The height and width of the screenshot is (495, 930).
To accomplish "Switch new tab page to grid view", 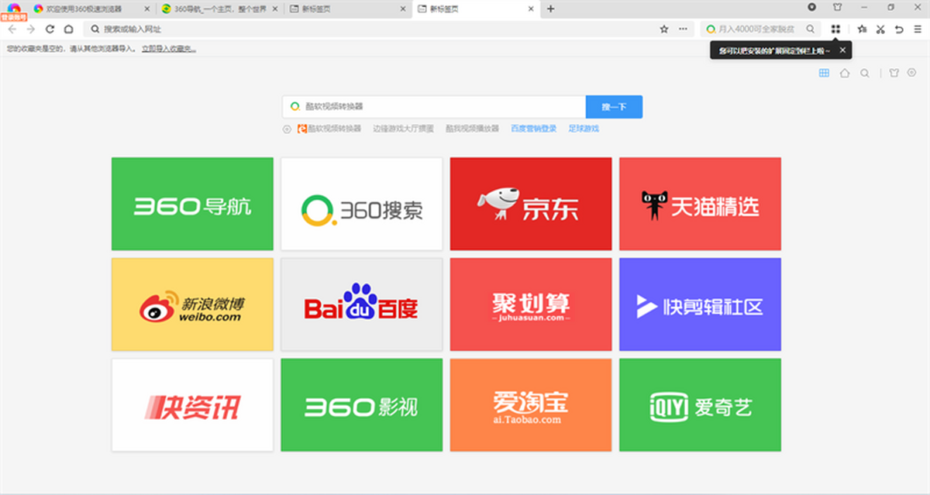I will (x=824, y=73).
